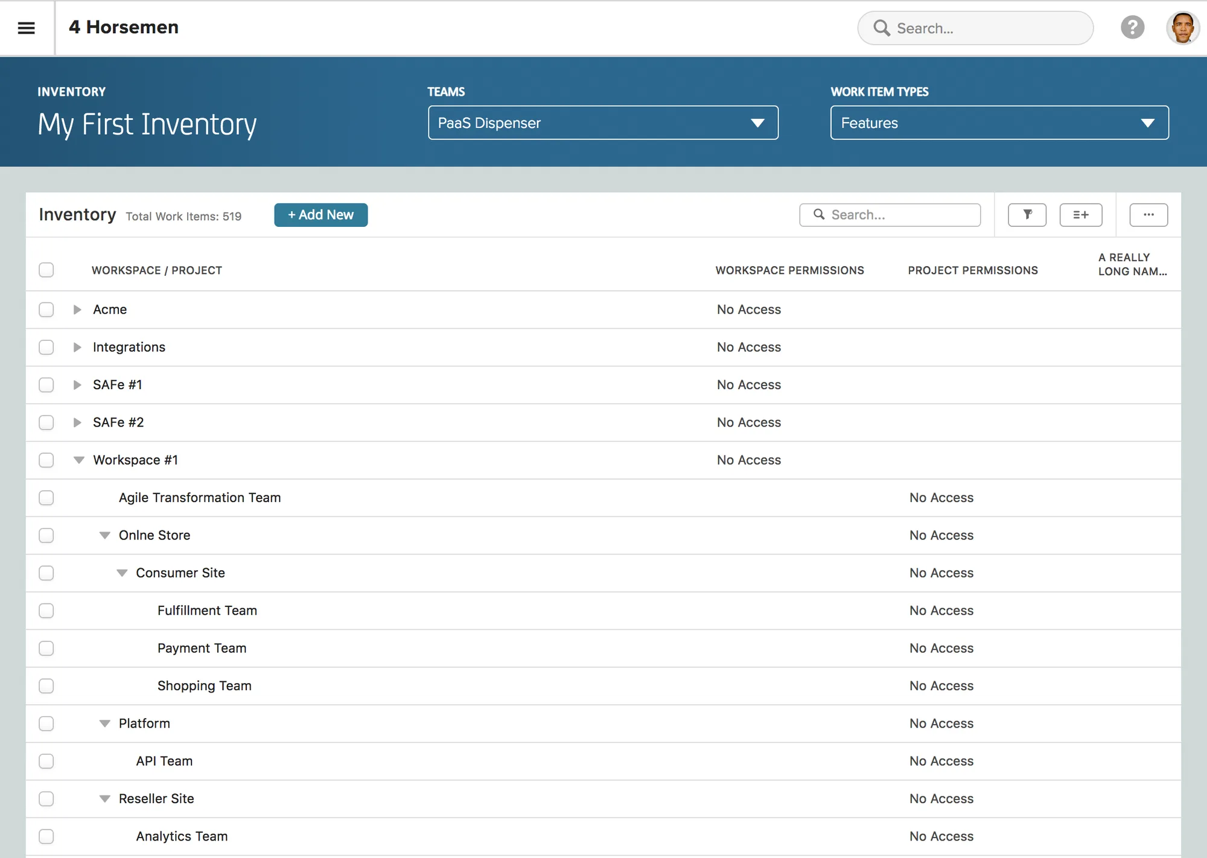Open the more options ellipsis button
Image resolution: width=1207 pixels, height=858 pixels.
(x=1148, y=215)
